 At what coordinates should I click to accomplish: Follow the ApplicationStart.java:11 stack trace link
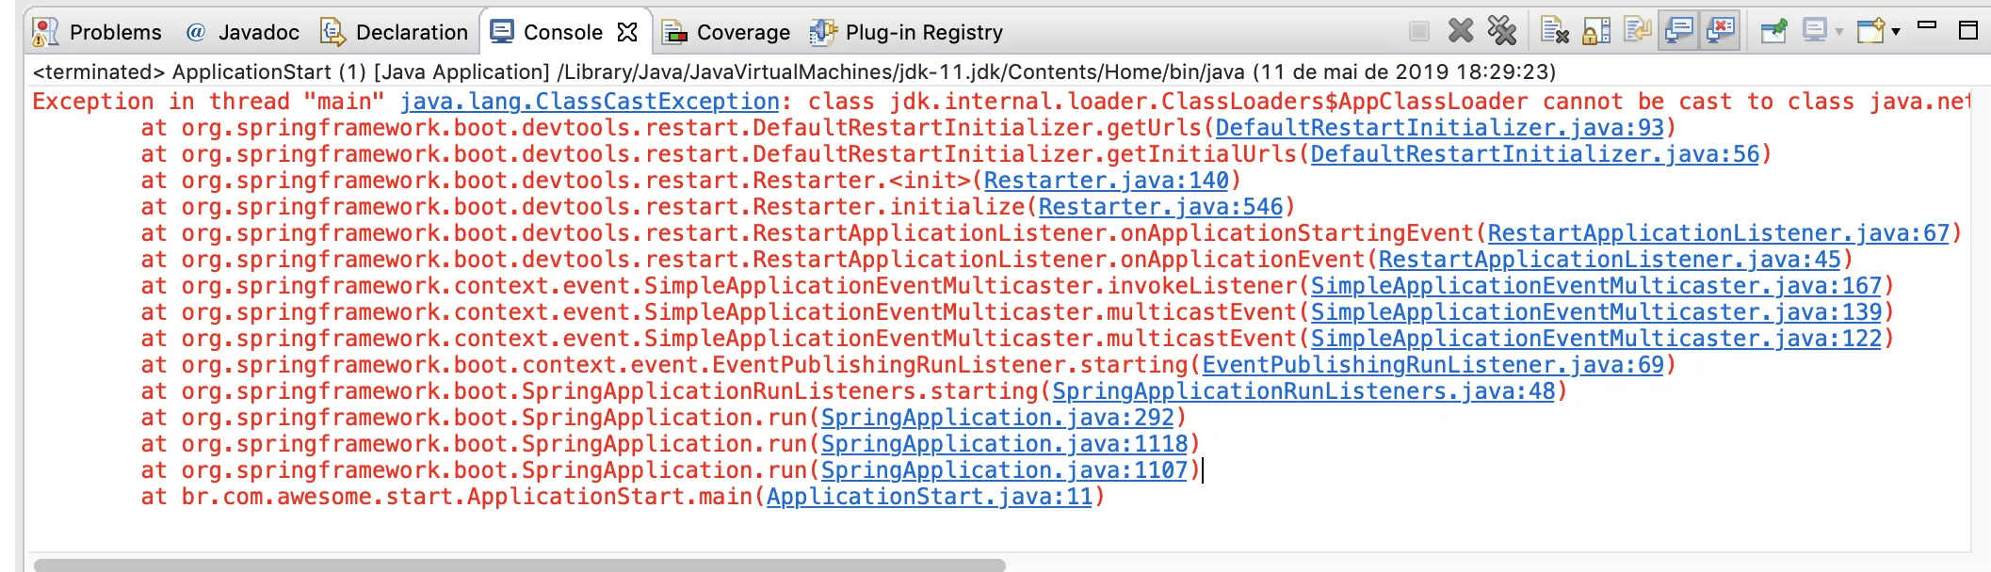[x=929, y=497]
